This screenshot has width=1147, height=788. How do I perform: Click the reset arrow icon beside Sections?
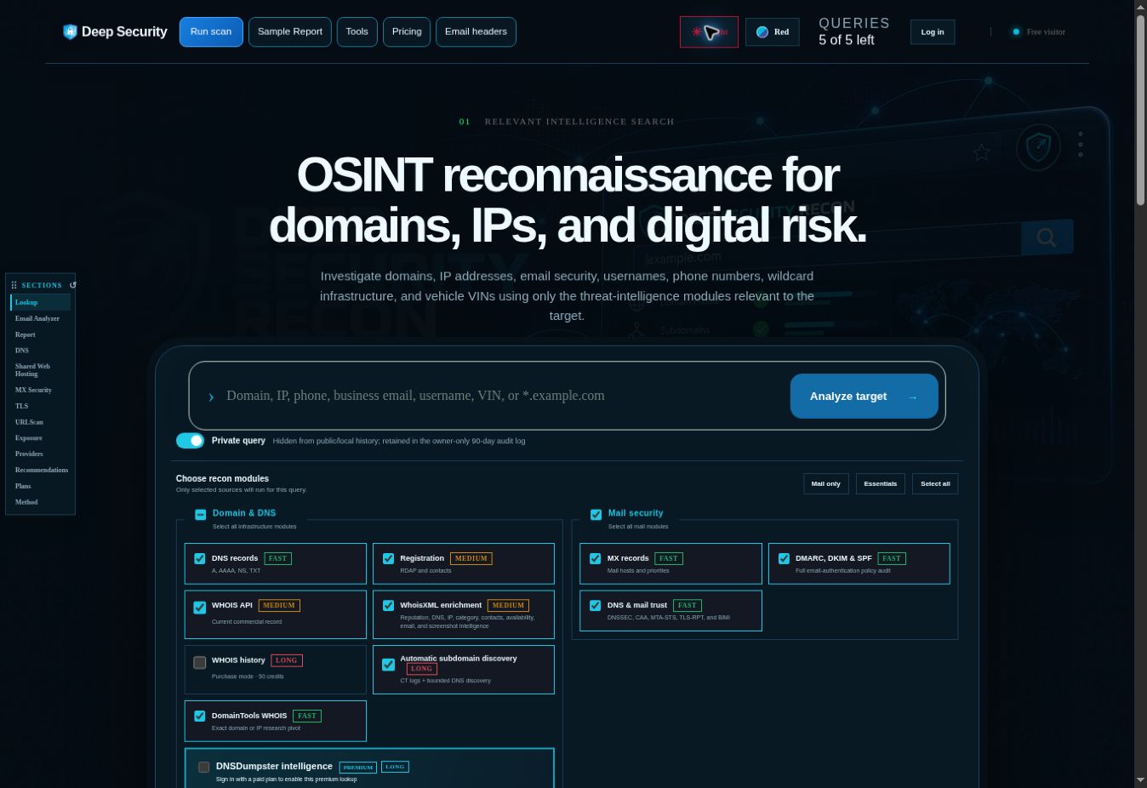(72, 285)
